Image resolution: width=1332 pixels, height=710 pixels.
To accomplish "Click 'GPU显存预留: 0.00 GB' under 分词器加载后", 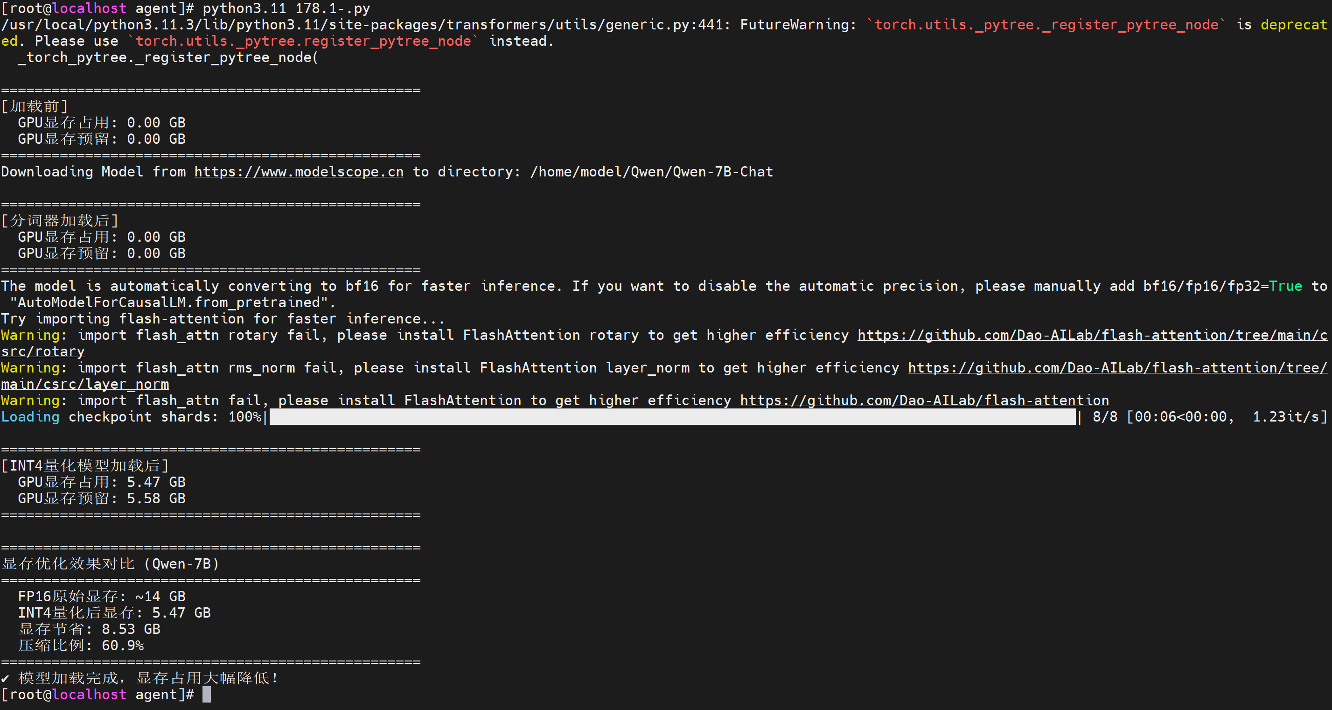I will 102,253.
